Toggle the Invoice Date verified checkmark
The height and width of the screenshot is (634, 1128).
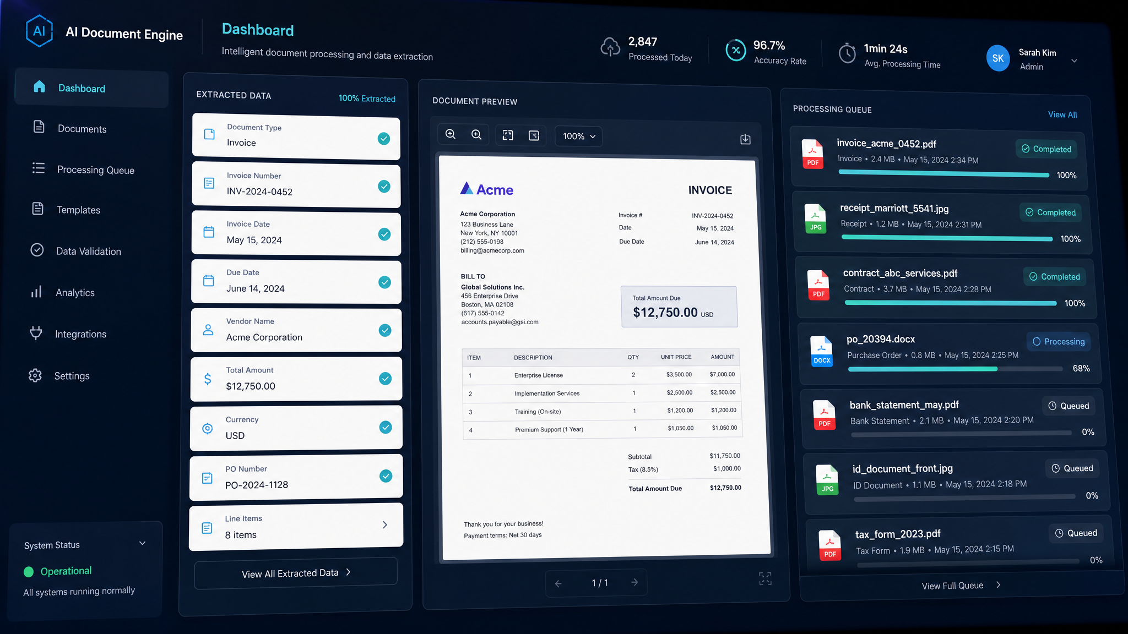pyautogui.click(x=384, y=234)
